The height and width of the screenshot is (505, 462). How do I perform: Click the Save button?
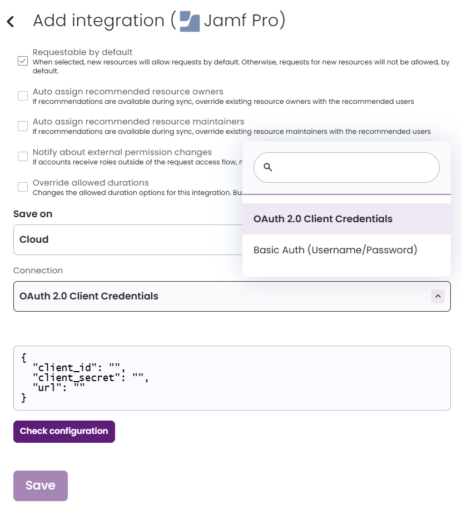click(40, 485)
